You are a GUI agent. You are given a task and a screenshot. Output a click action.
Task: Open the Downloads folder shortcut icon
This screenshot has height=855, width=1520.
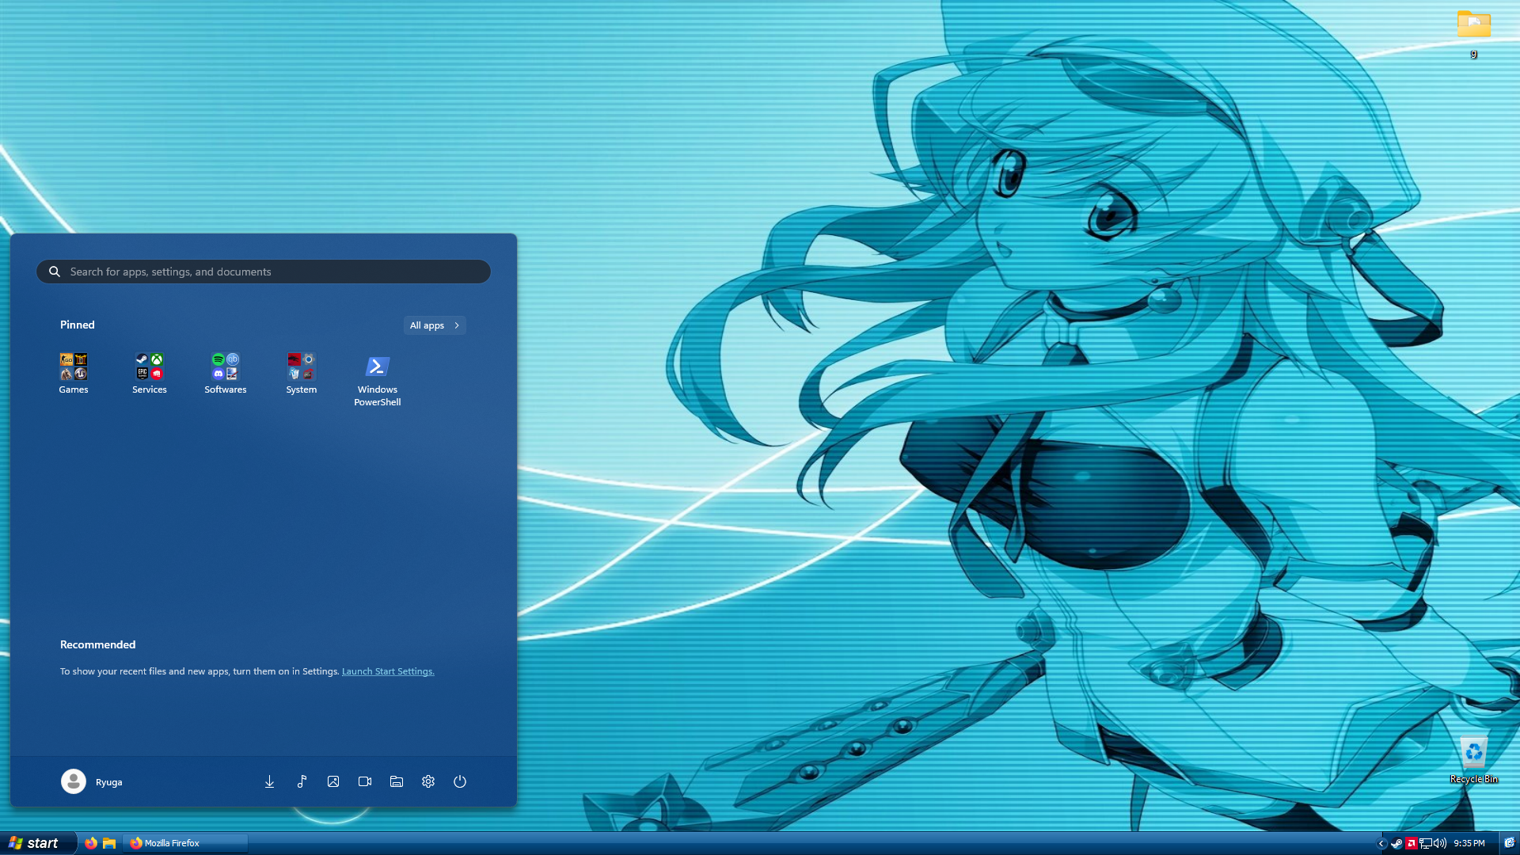point(269,781)
